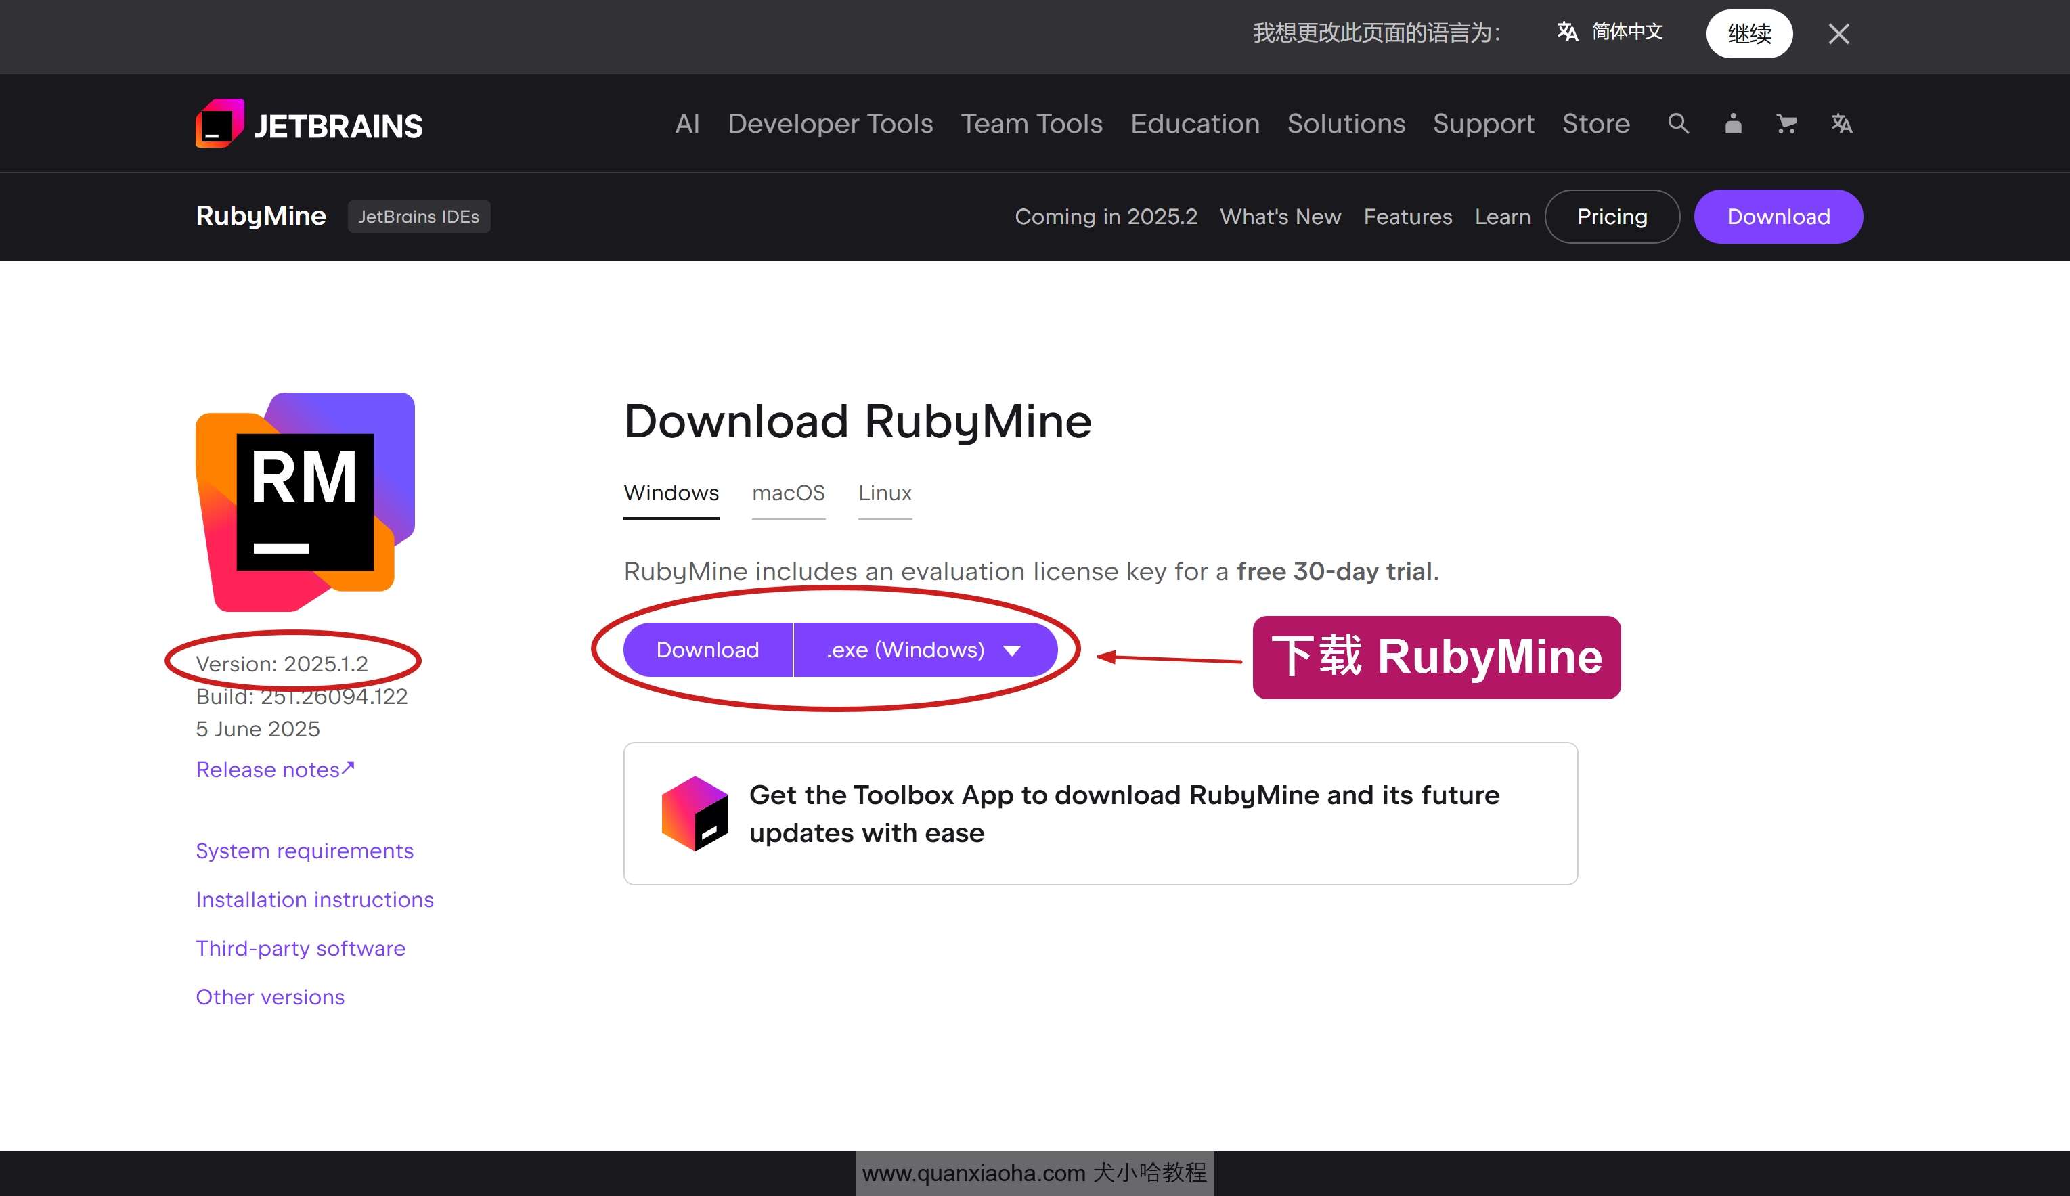Go to the Store menu item

[1595, 123]
